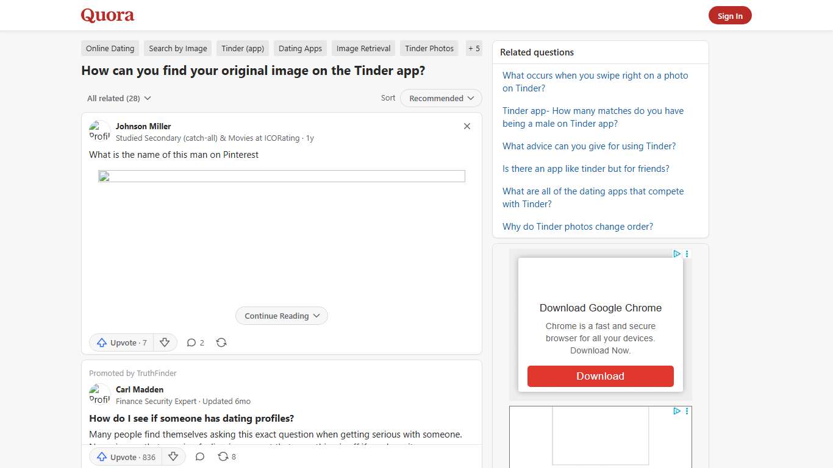Click the Sign In button
This screenshot has height=468, width=833.
pos(729,16)
